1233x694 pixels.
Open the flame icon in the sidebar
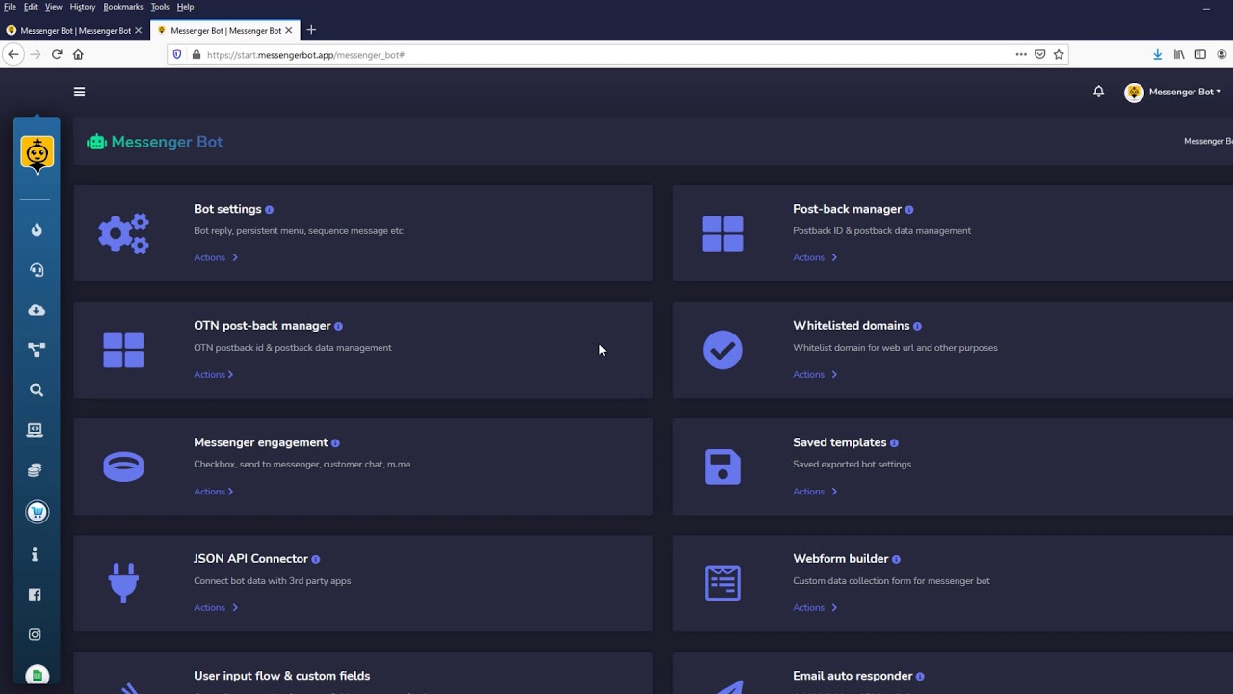click(x=37, y=229)
